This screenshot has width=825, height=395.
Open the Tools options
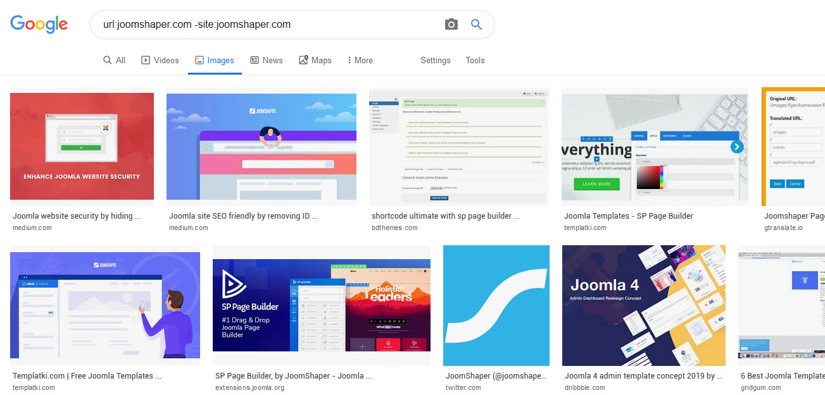475,60
